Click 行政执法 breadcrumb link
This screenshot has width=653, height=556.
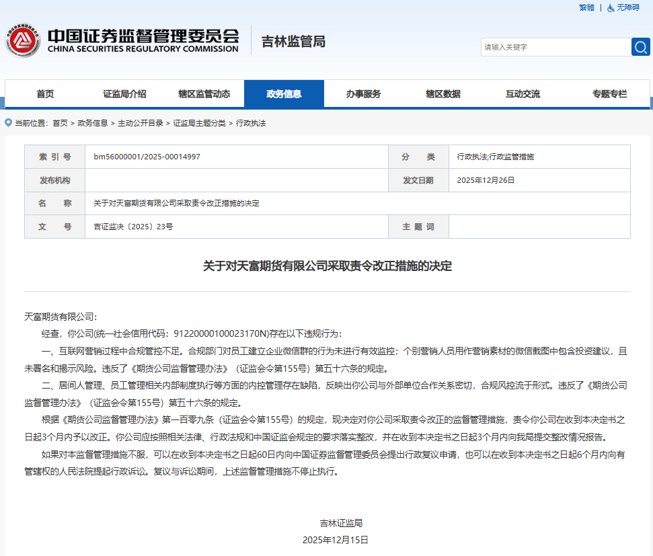[251, 124]
